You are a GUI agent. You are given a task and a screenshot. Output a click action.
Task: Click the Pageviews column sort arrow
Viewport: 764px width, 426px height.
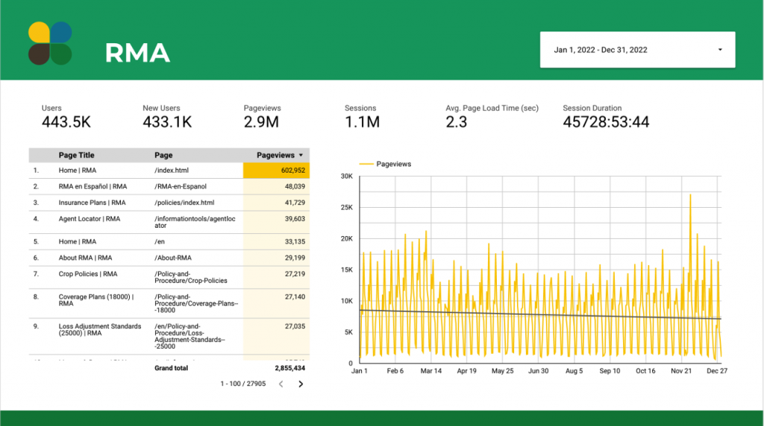[x=301, y=156]
